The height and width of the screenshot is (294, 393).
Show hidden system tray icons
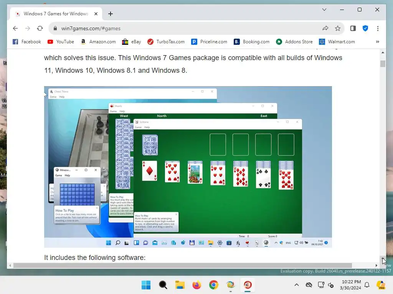click(x=297, y=285)
